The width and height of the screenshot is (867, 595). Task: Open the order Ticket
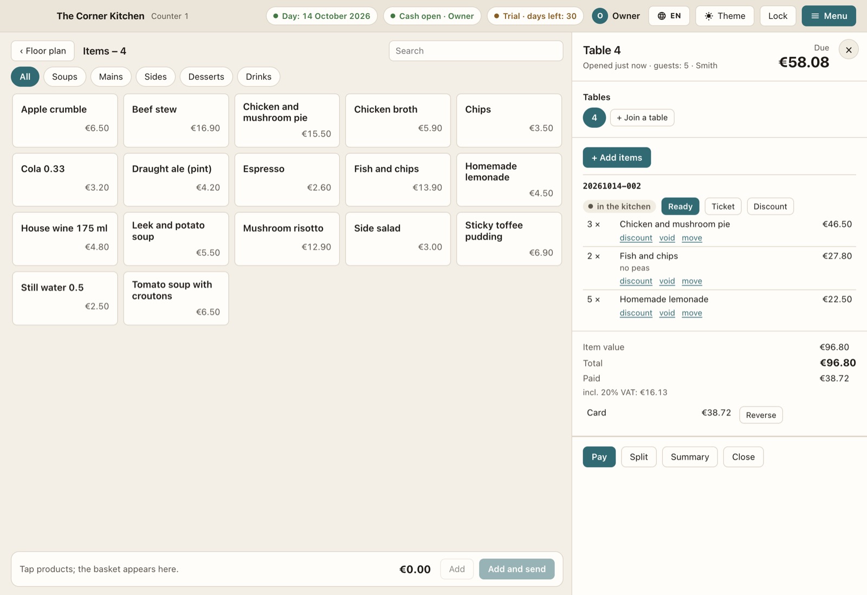tap(723, 206)
